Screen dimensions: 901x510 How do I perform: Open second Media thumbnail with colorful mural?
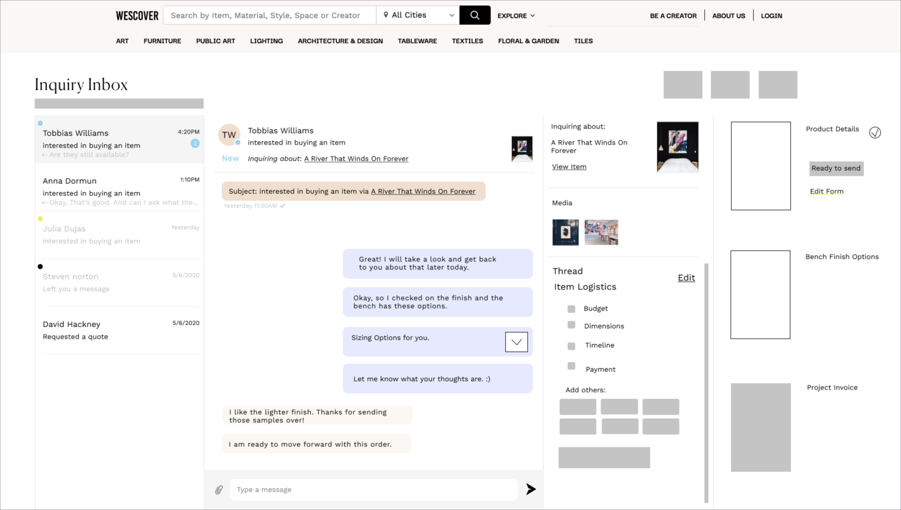[601, 232]
